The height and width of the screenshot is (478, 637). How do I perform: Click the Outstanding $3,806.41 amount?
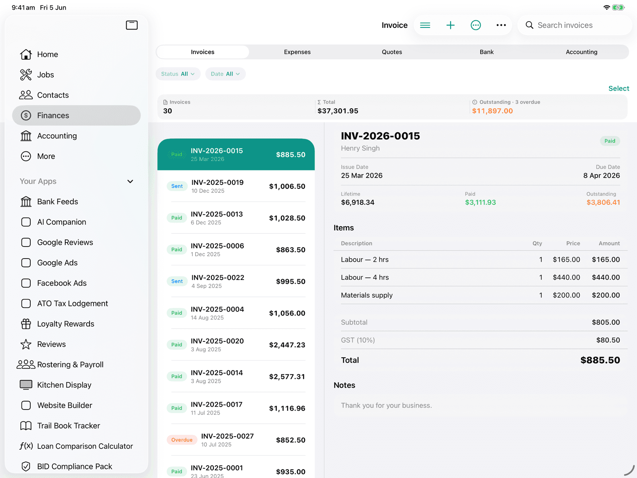603,202
